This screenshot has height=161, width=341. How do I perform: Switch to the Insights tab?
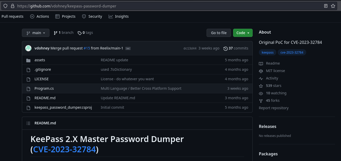[x=118, y=16]
